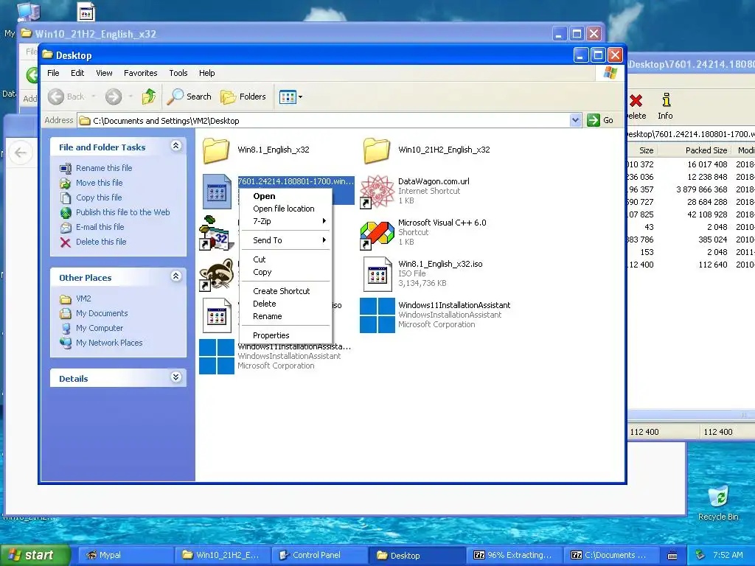
Task: Select the shortcut icon with number 32
Action: (x=216, y=233)
